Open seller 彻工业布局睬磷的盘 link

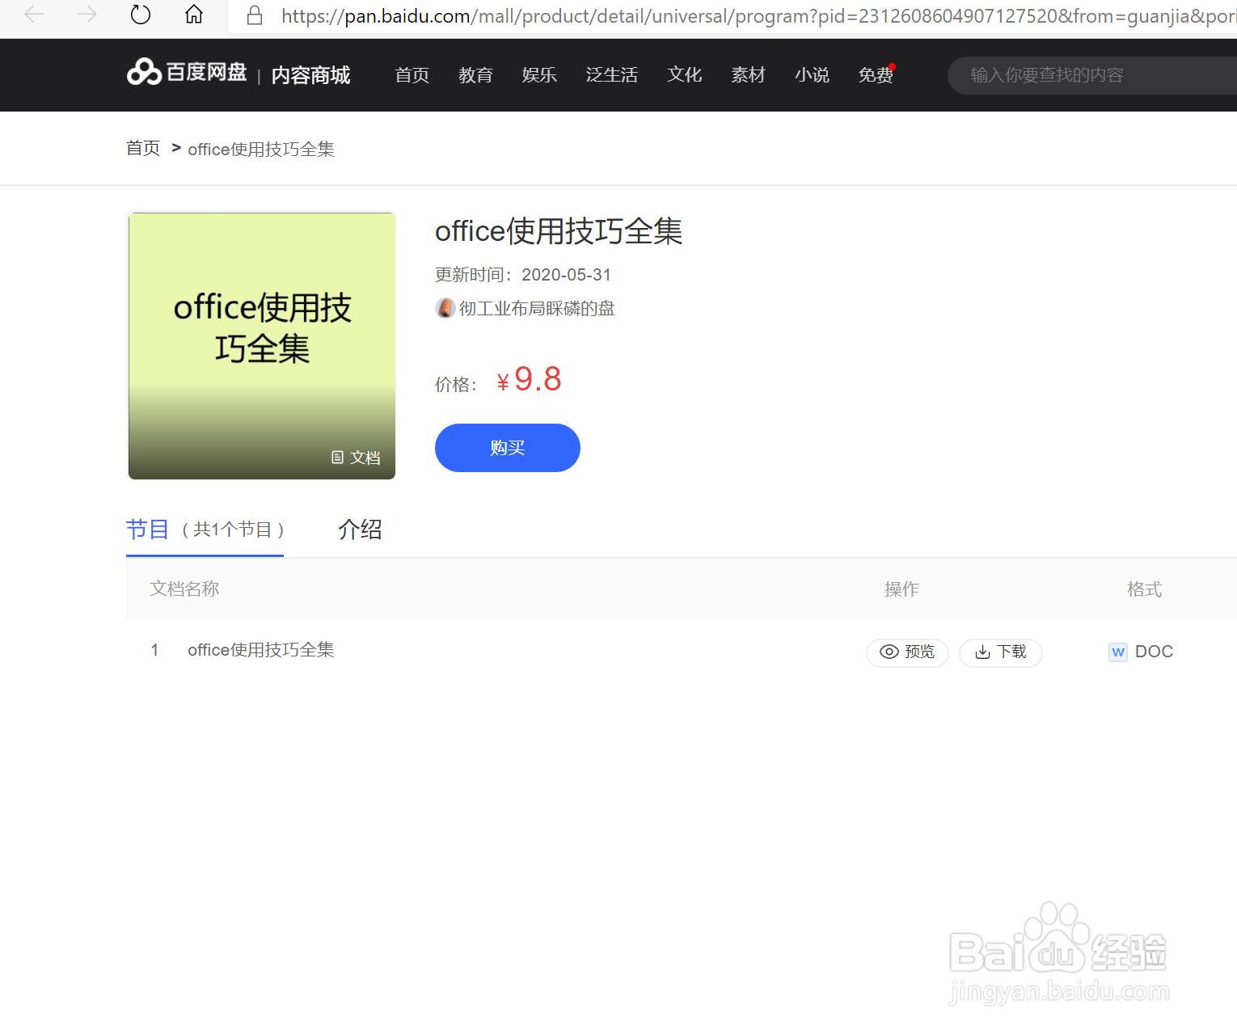point(537,309)
